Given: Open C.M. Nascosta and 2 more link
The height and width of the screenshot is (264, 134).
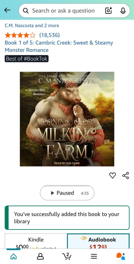Looking at the screenshot, I should point(32,26).
